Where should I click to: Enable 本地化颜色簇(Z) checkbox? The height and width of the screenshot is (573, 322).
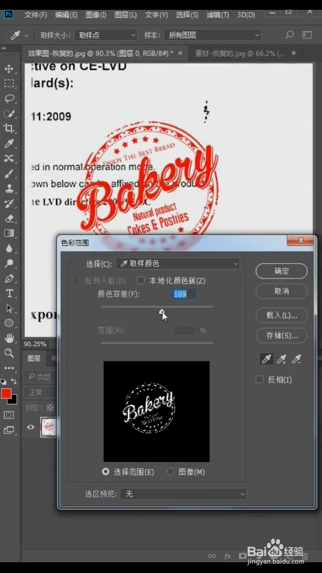[141, 280]
